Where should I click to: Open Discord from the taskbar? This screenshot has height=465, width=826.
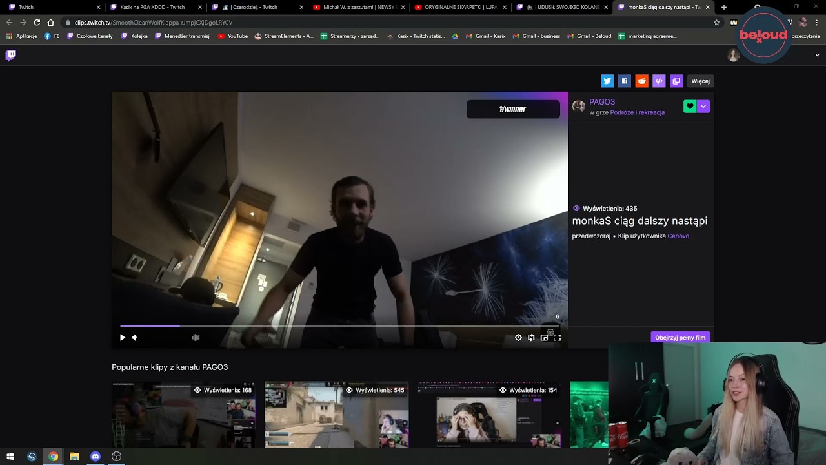96,456
